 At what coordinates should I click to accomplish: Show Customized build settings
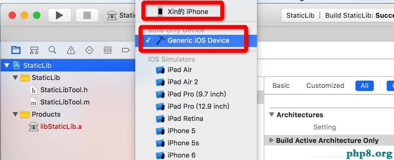(325, 86)
